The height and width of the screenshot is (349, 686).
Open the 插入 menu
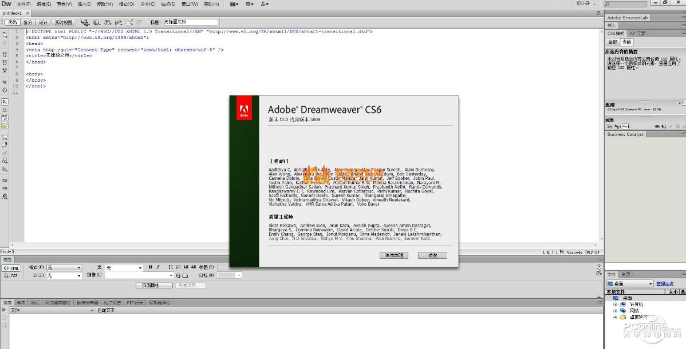tap(83, 4)
